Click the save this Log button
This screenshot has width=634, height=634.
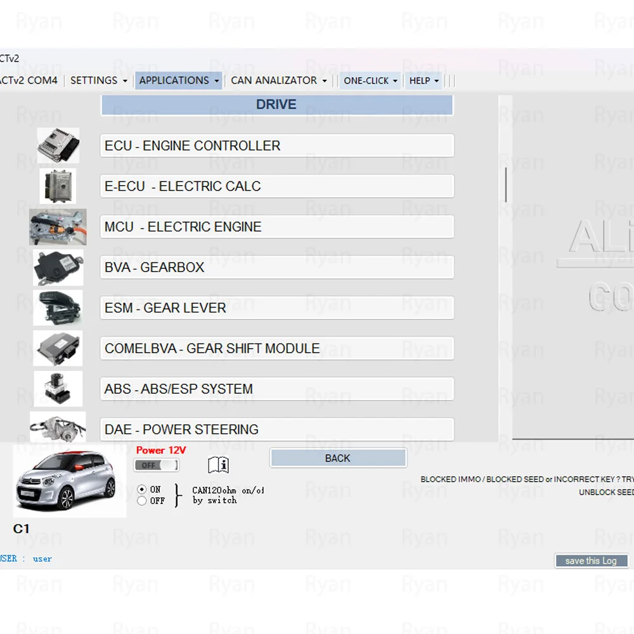591,561
